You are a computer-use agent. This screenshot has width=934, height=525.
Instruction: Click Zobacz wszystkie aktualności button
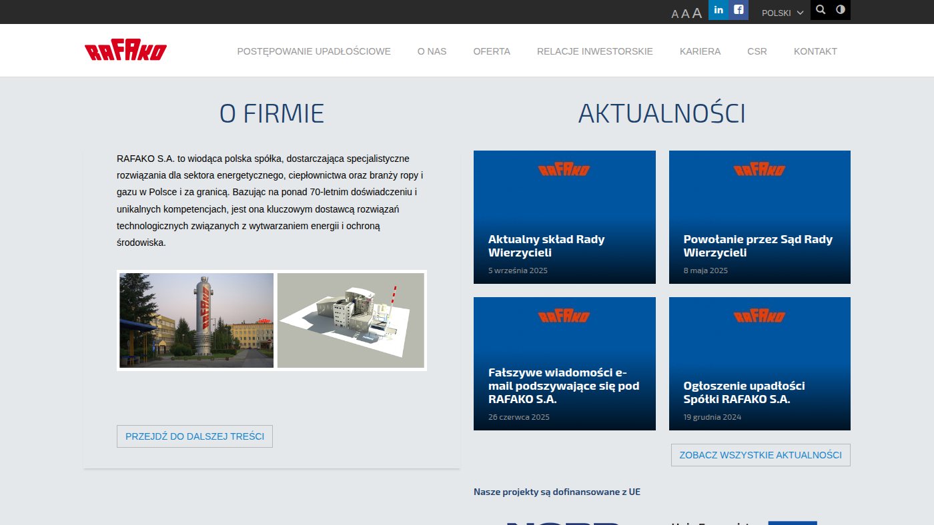pyautogui.click(x=761, y=455)
